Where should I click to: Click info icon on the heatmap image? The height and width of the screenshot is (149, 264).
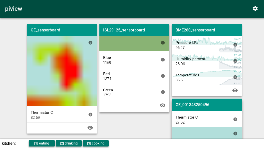coord(90,43)
